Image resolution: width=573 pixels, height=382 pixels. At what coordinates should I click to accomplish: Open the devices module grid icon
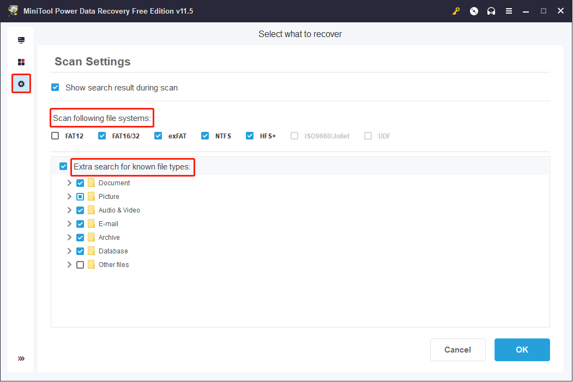coord(21,62)
